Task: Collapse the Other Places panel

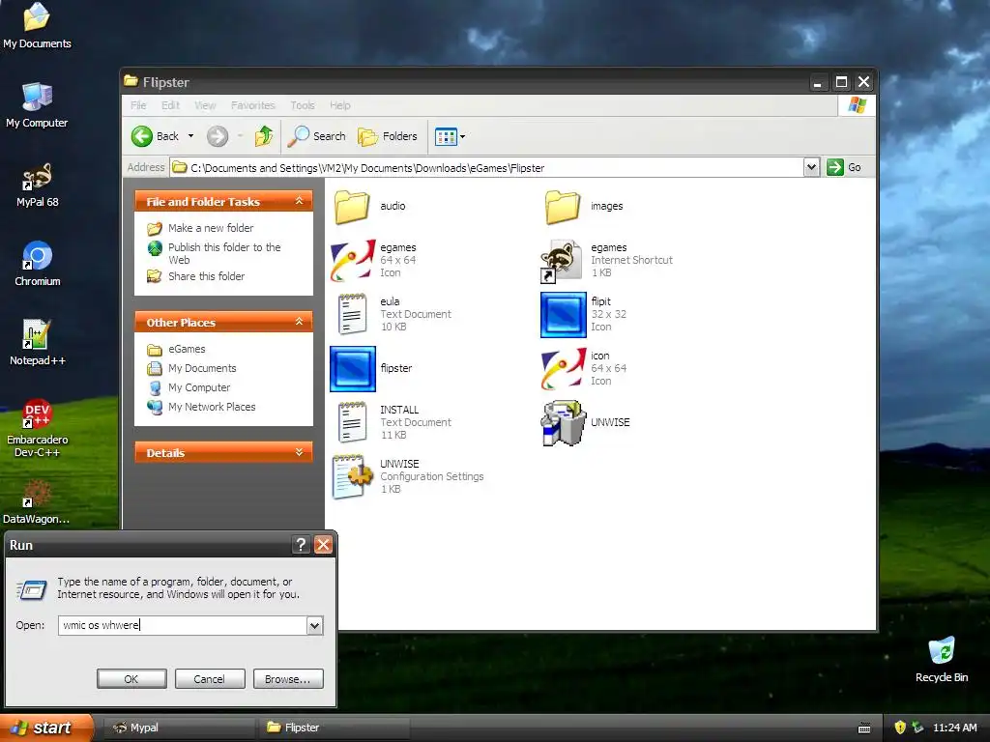Action: [300, 322]
